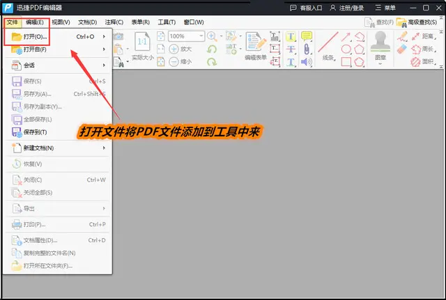The image size is (446, 300).
Task: Click the add text/image icon with green plus
Action: pos(231,49)
